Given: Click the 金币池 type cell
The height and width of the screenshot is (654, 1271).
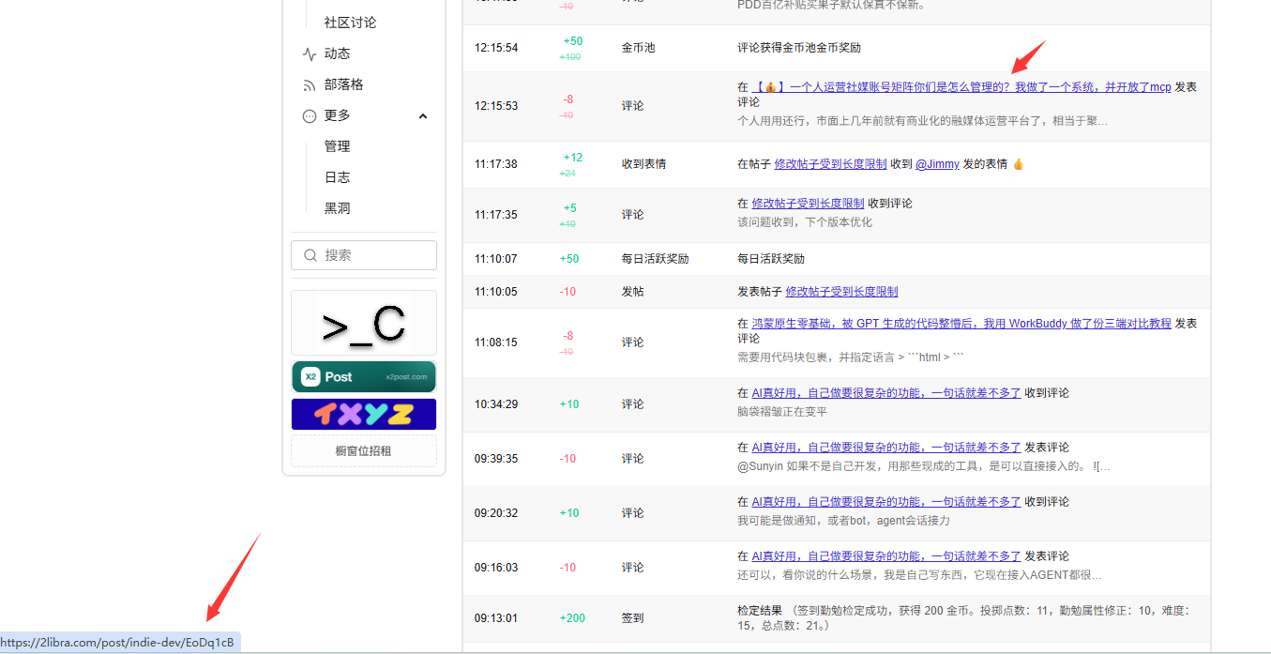Looking at the screenshot, I should (x=639, y=48).
